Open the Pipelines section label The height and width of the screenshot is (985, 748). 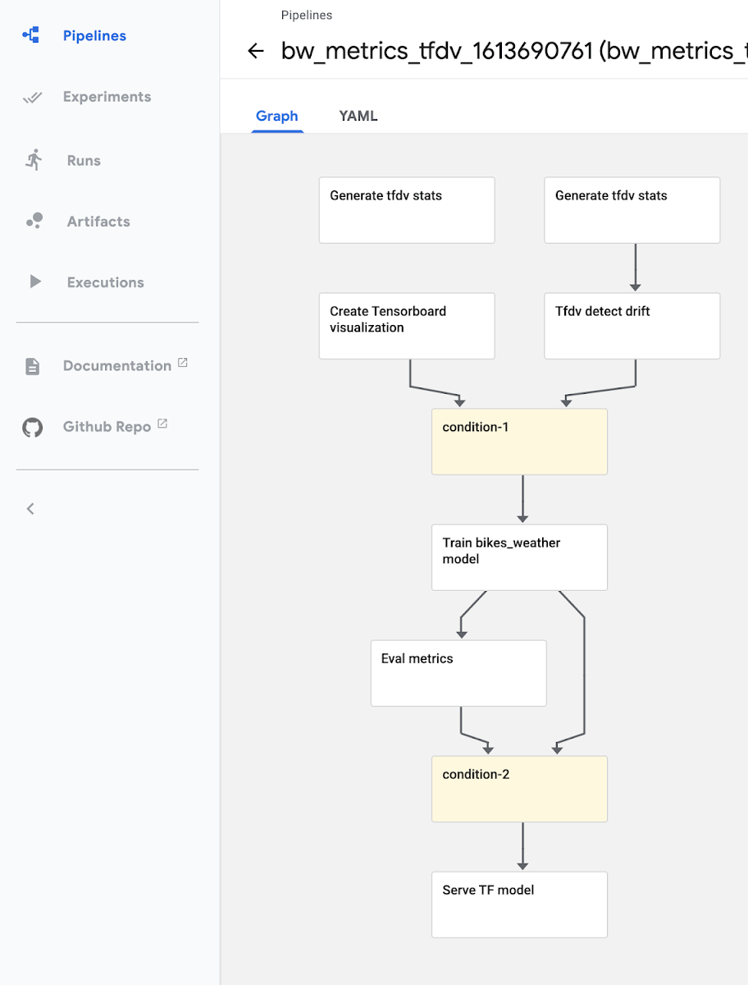coord(94,36)
